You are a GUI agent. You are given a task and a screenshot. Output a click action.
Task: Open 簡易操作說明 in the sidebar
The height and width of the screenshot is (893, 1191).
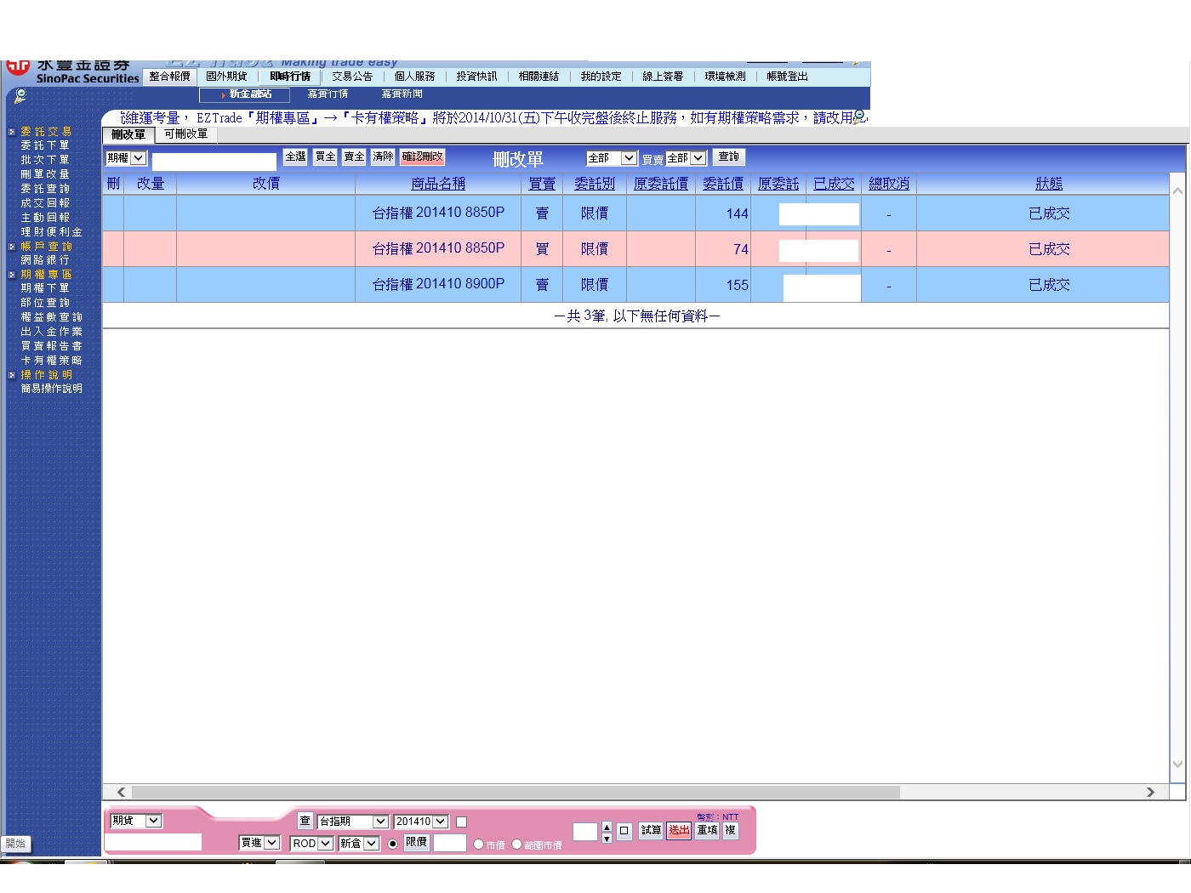[51, 389]
